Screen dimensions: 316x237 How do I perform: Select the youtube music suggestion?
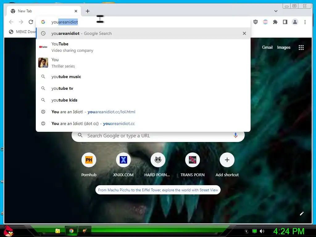[143, 77]
